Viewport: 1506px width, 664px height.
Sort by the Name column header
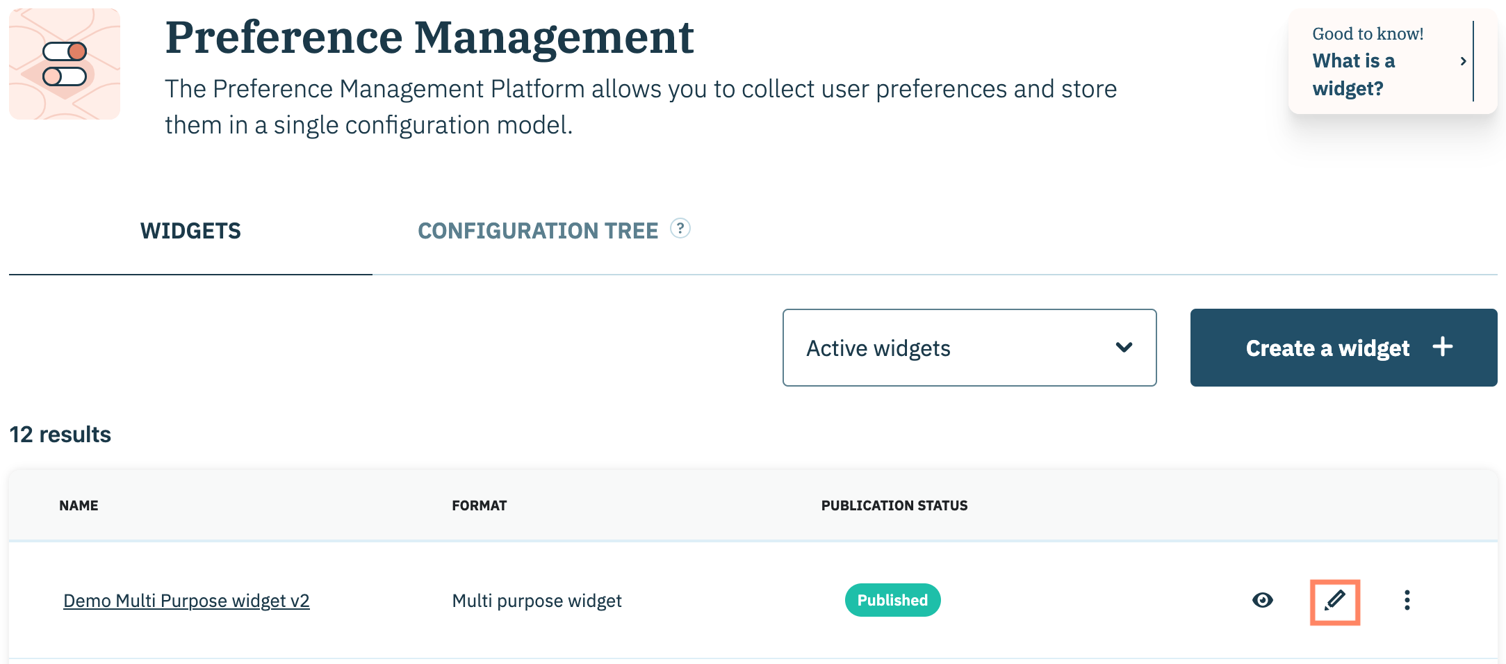(79, 505)
